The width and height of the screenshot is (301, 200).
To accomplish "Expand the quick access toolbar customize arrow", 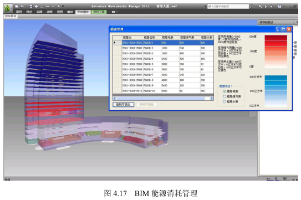I will pos(63,6).
